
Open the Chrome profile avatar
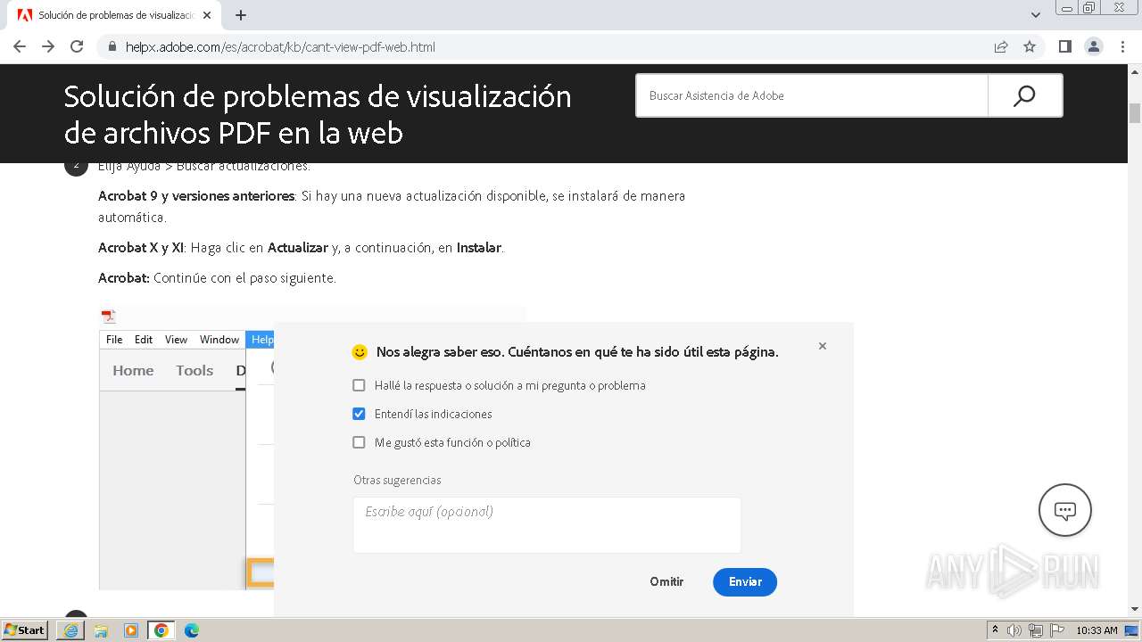tap(1094, 46)
